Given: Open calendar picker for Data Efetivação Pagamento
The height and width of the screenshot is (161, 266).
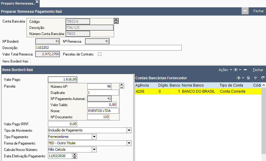Looking at the screenshot, I should pyautogui.click(x=75, y=157).
